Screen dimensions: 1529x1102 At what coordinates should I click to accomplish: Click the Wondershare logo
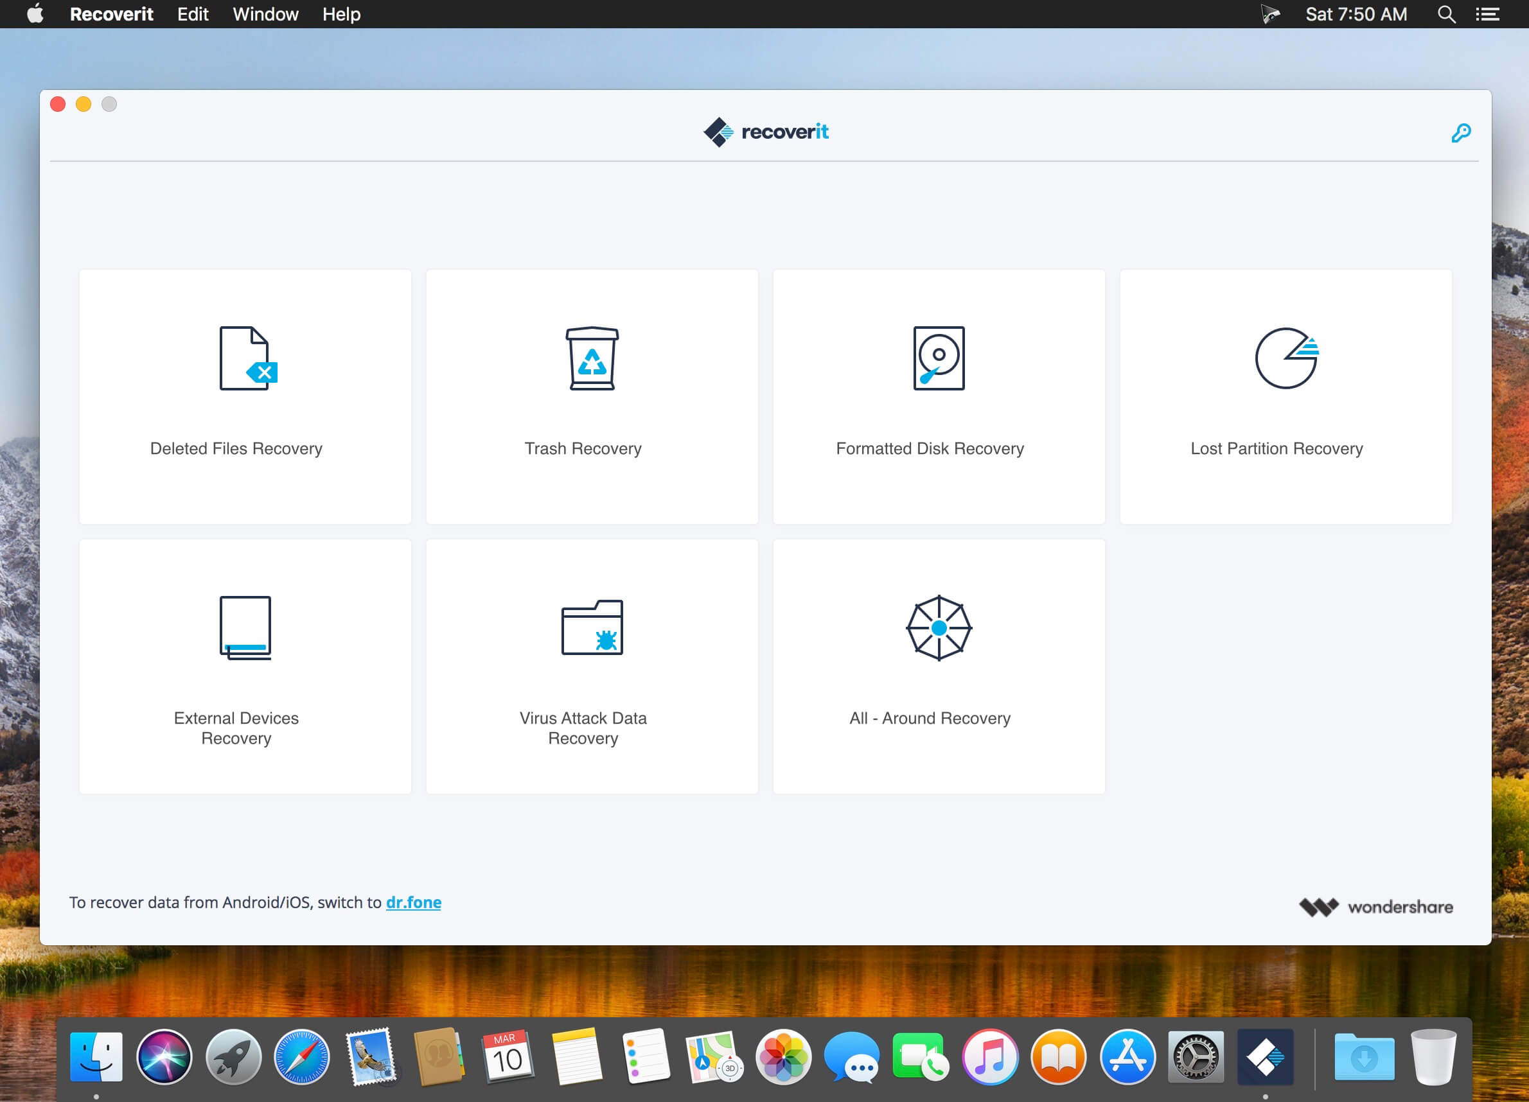pyautogui.click(x=1375, y=907)
